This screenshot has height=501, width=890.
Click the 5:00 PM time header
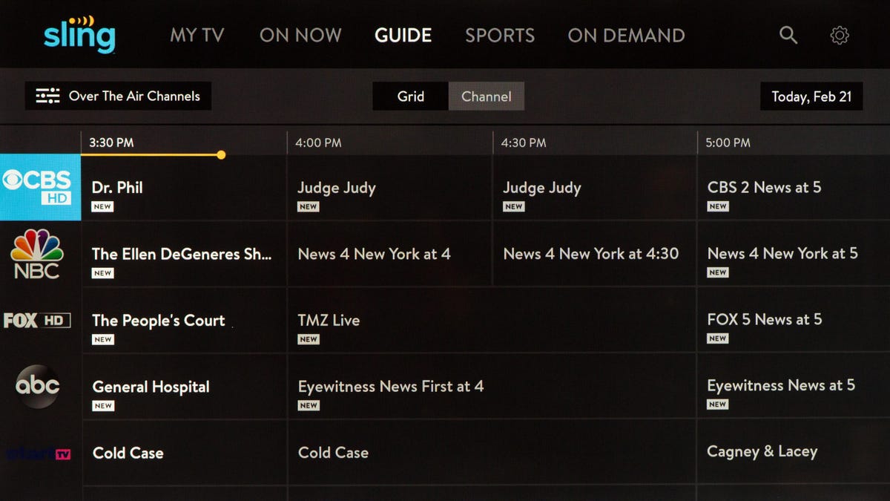click(x=728, y=143)
